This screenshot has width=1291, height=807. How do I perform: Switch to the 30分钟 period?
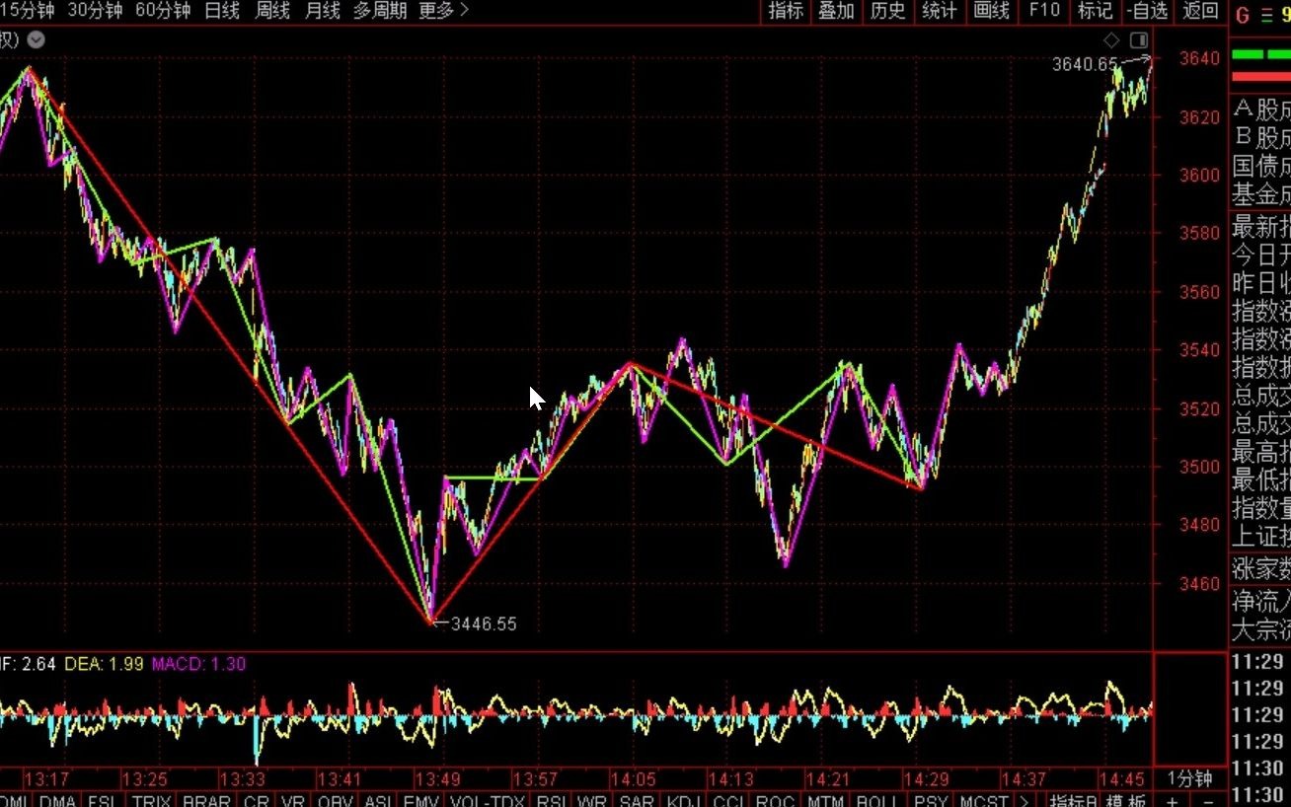[95, 11]
